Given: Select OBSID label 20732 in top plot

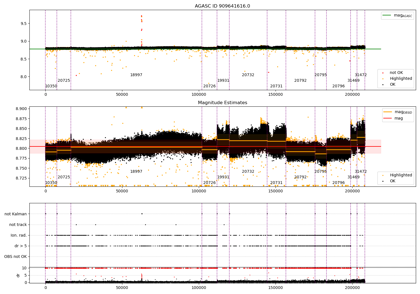Looking at the screenshot, I should (248, 75).
